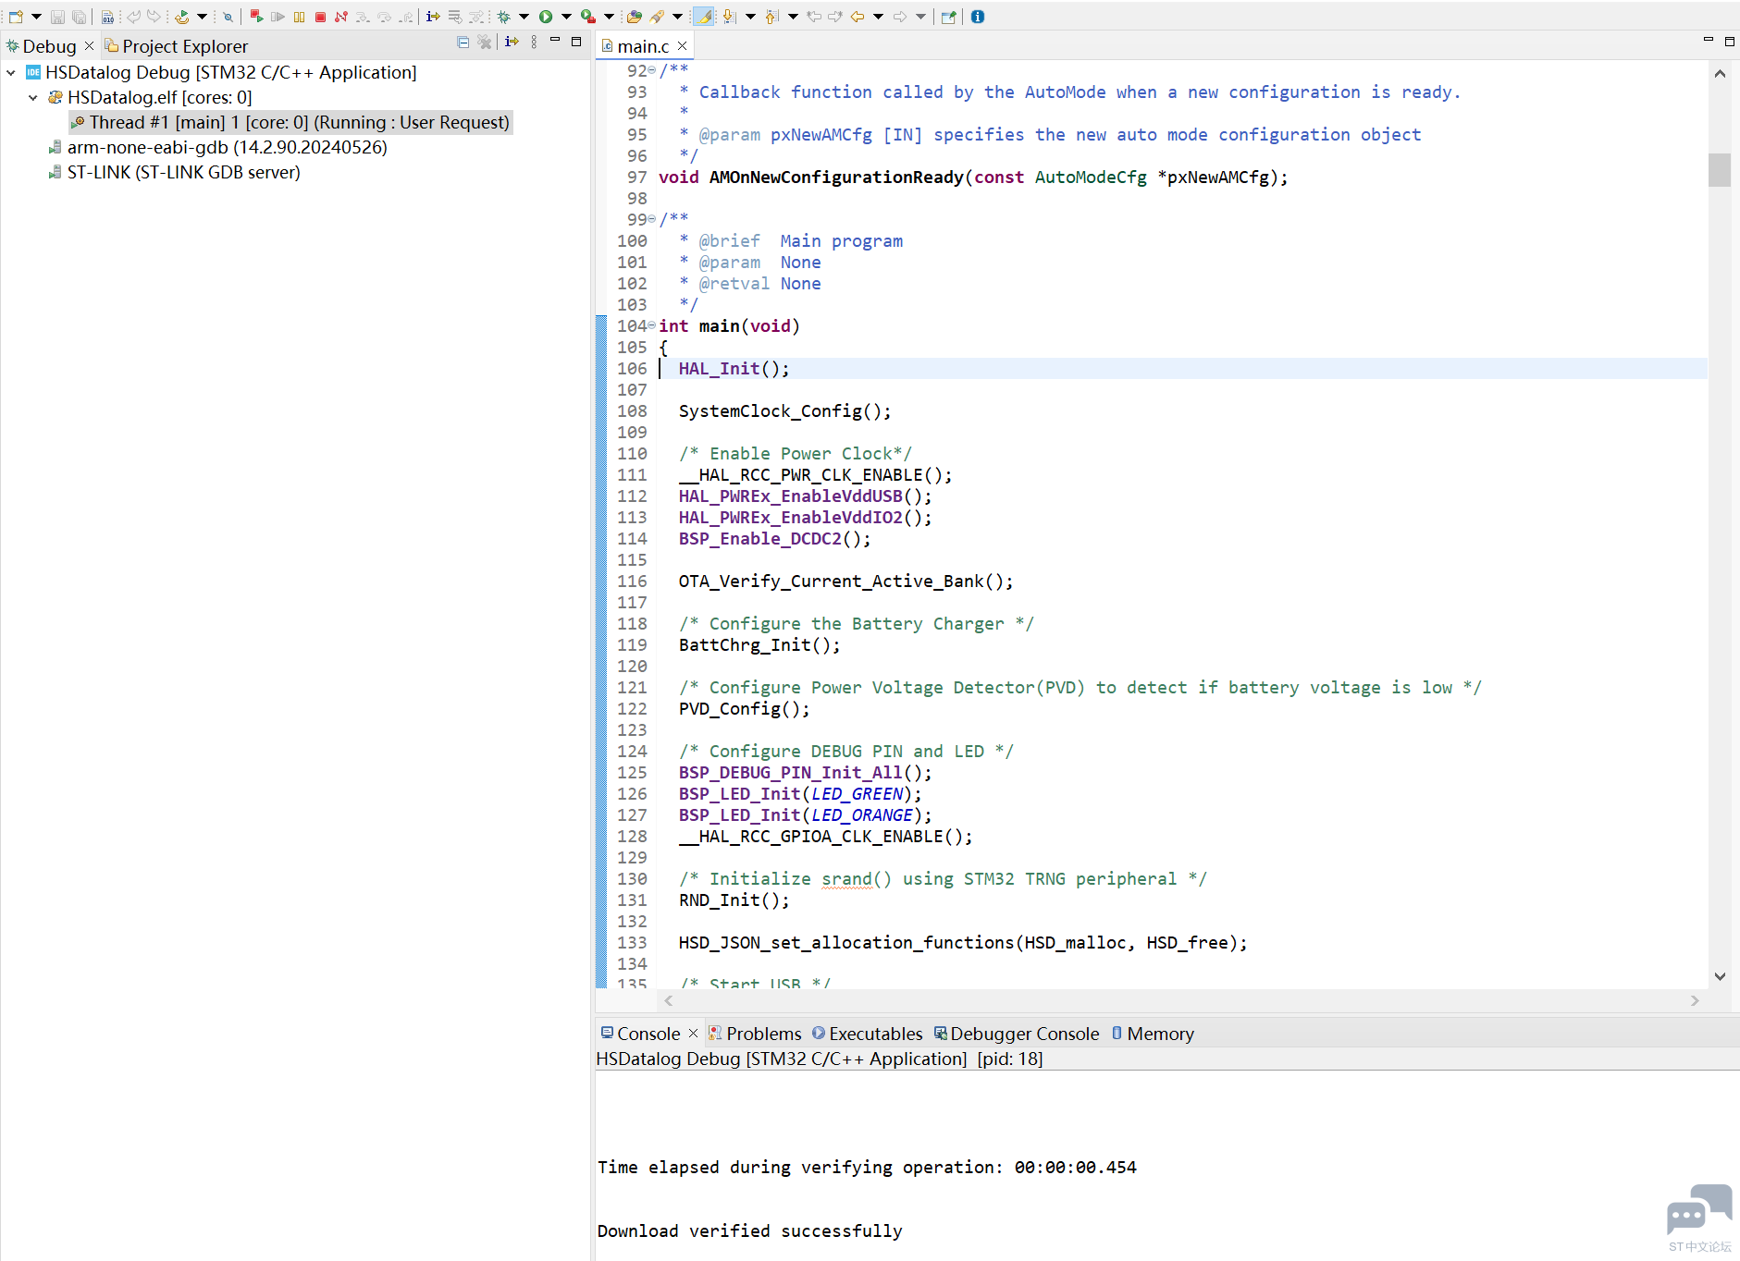Click the Debug bug icon in toolbar
1740x1261 pixels.
click(504, 17)
